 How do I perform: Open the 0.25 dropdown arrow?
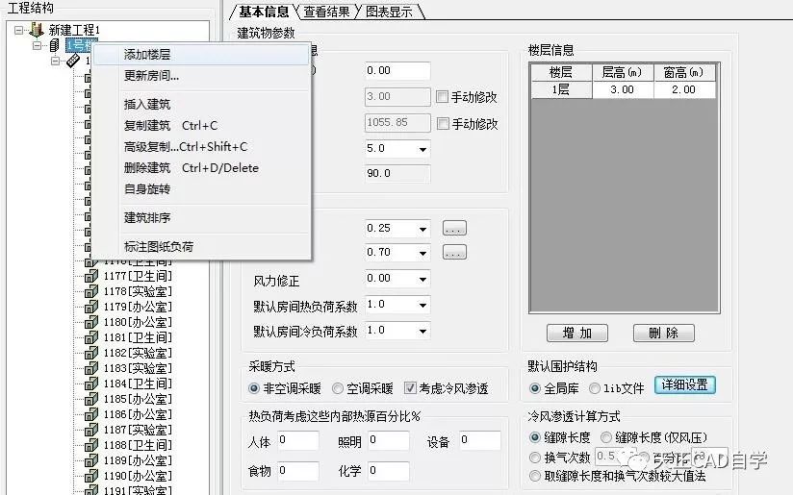click(422, 229)
